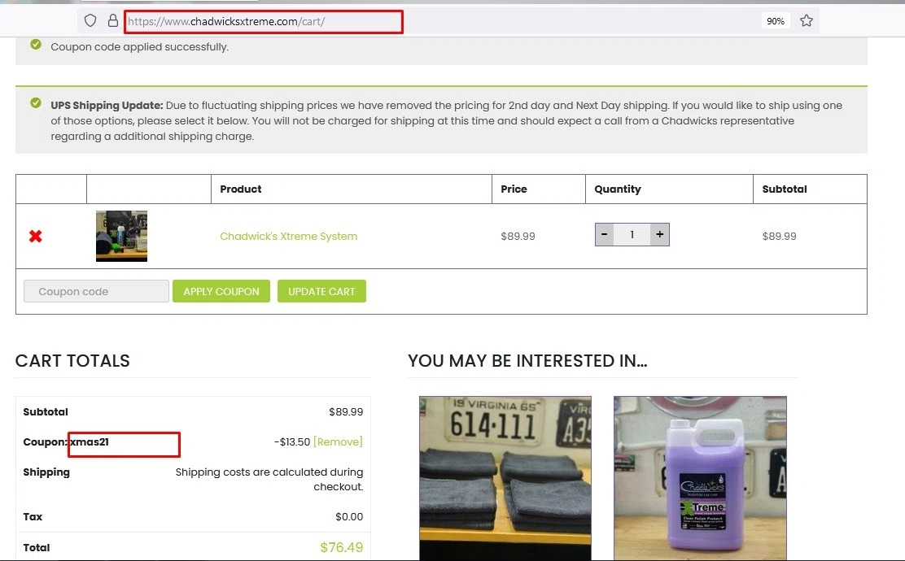The image size is (905, 561).
Task: Bookmark this page with the star icon
Action: click(x=807, y=21)
